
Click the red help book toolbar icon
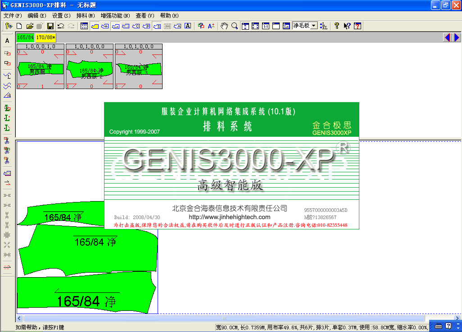click(358, 26)
